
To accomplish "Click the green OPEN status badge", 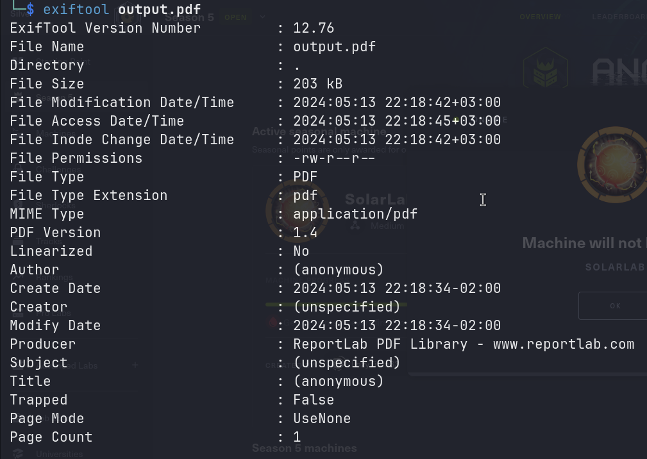I will (x=235, y=17).
